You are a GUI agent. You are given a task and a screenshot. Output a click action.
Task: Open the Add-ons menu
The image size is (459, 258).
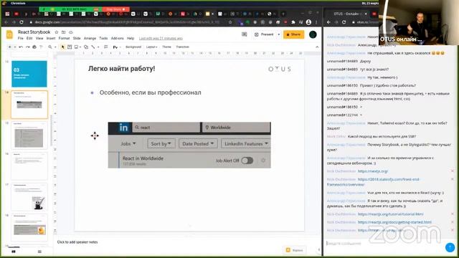[117, 38]
